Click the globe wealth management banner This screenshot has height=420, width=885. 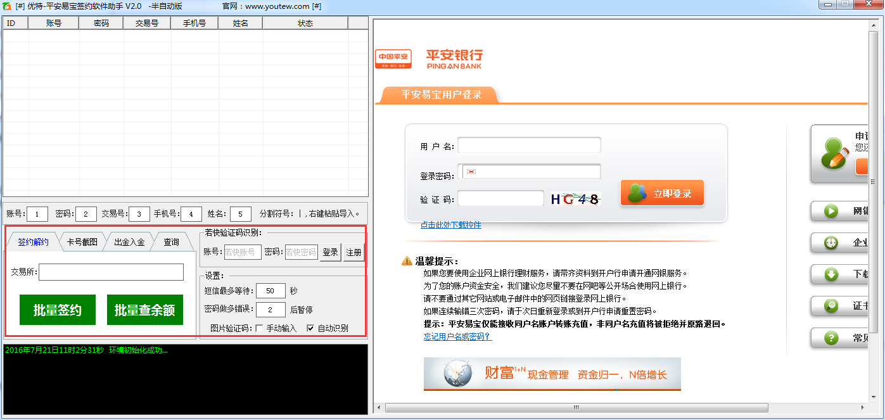[552, 374]
